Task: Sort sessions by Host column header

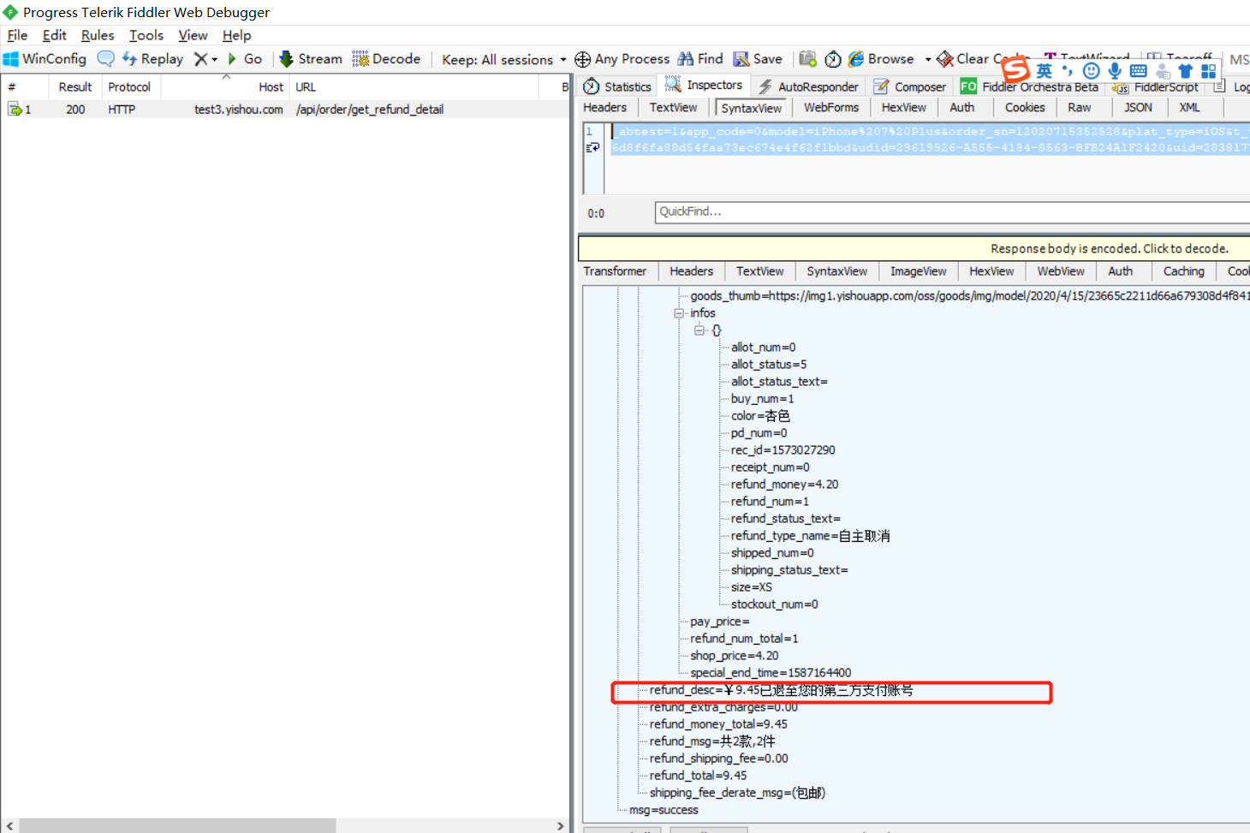Action: (225, 86)
